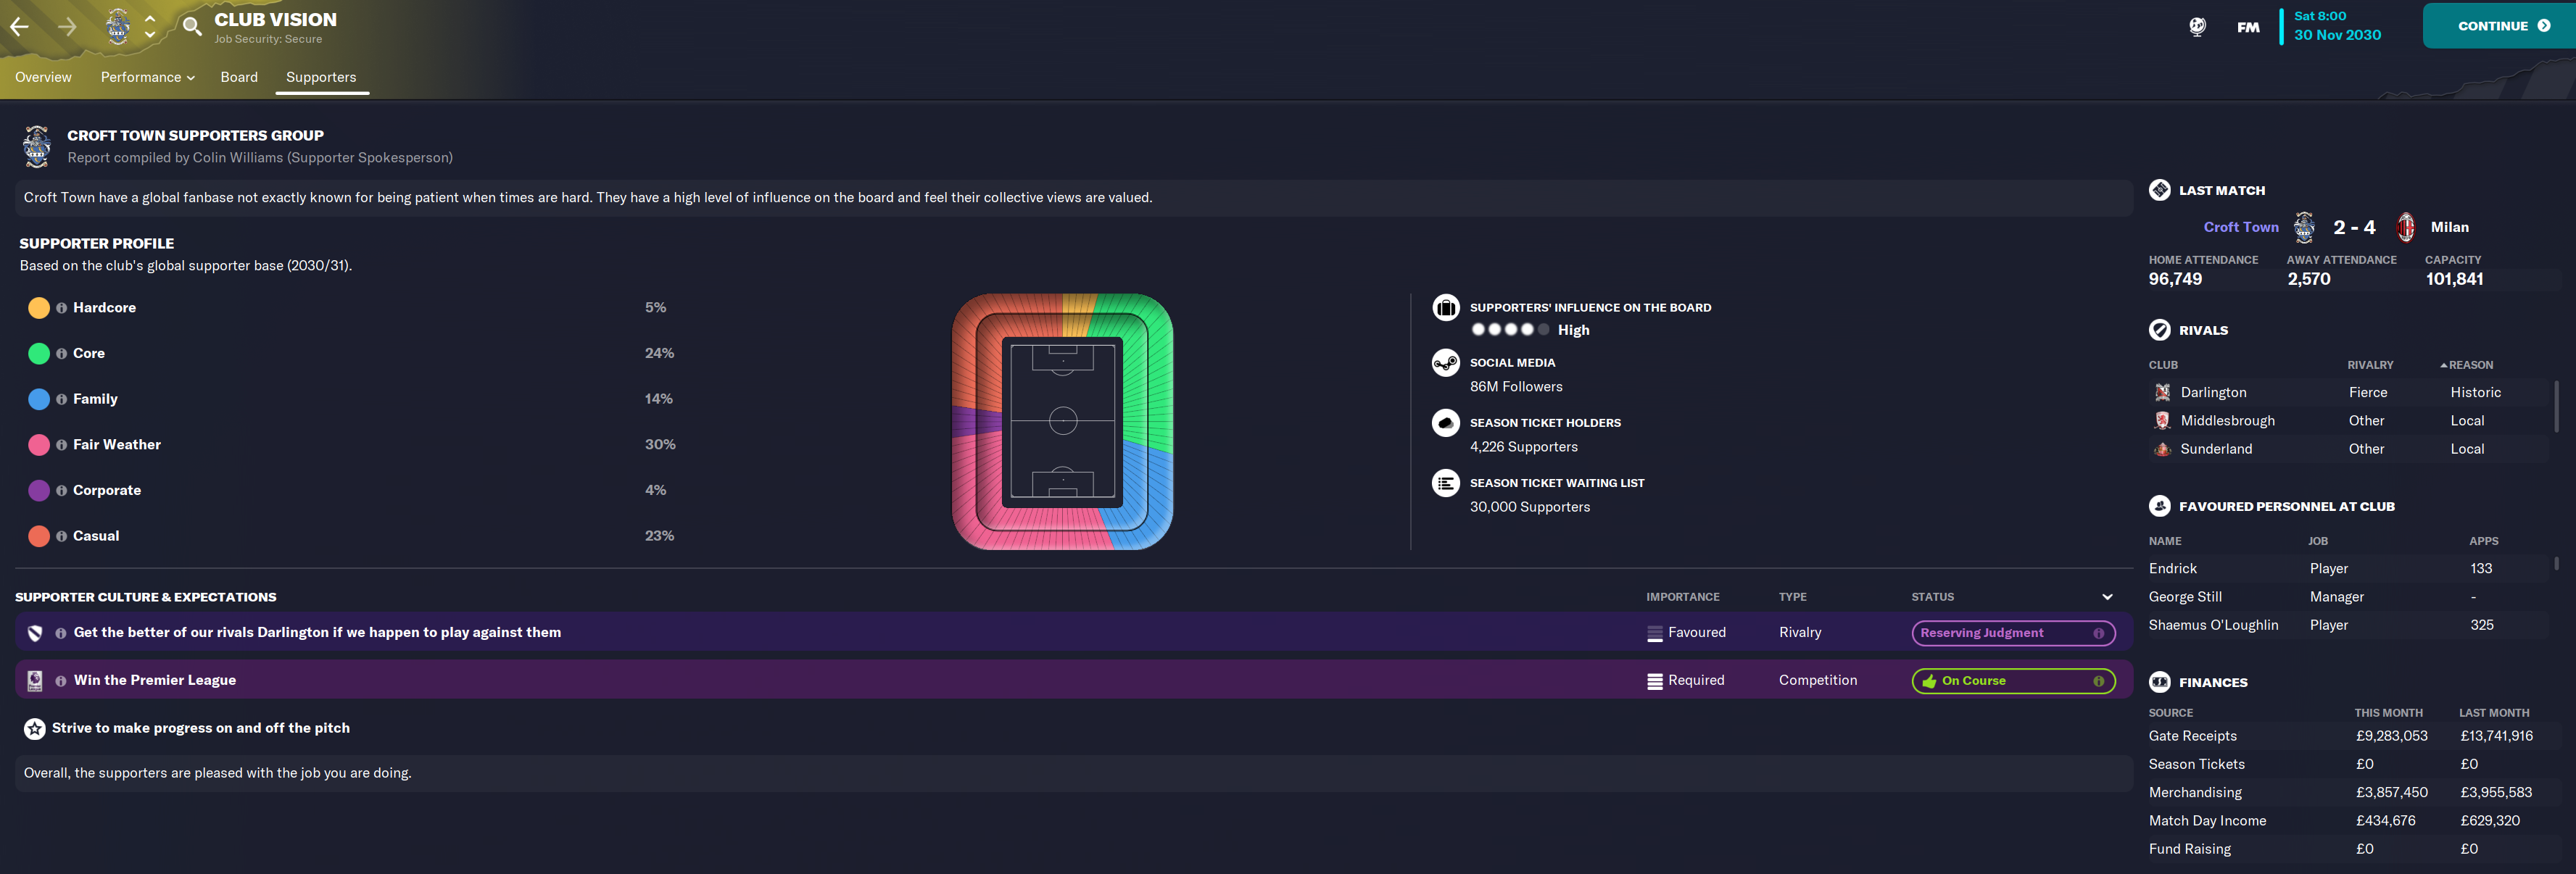The width and height of the screenshot is (2576, 874).
Task: Click the stadium supporter distribution graphic
Action: point(1062,421)
